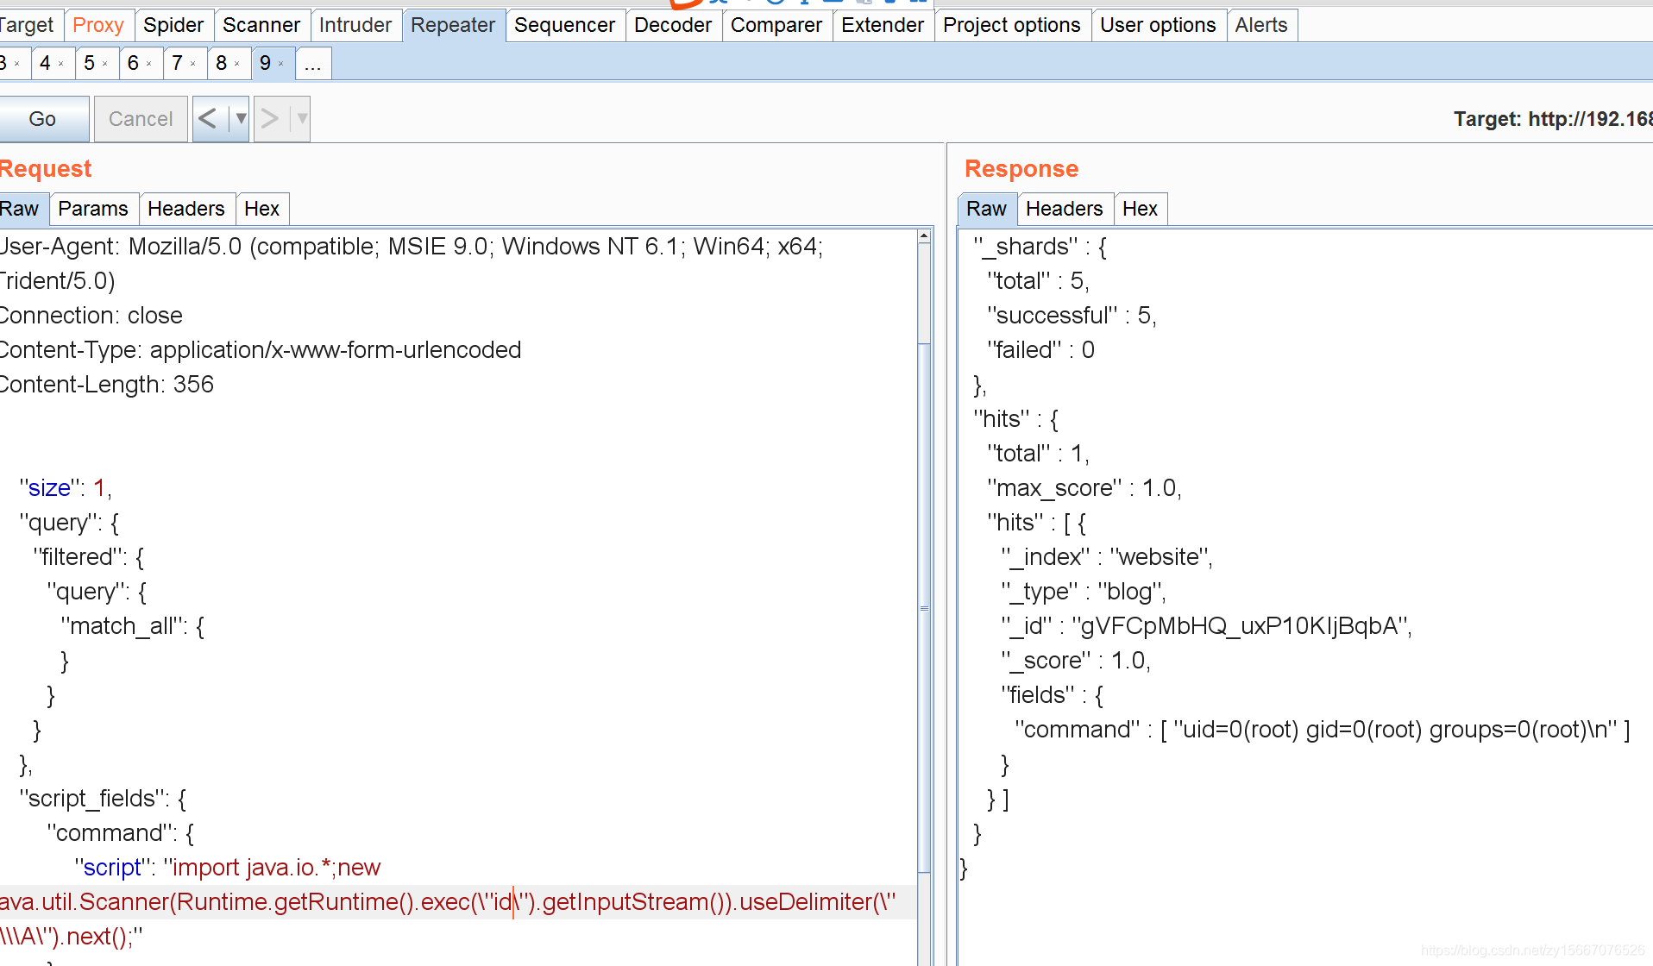1653x966 pixels.
Task: Click the "_index" : "website" line in response
Action: pos(1107,557)
